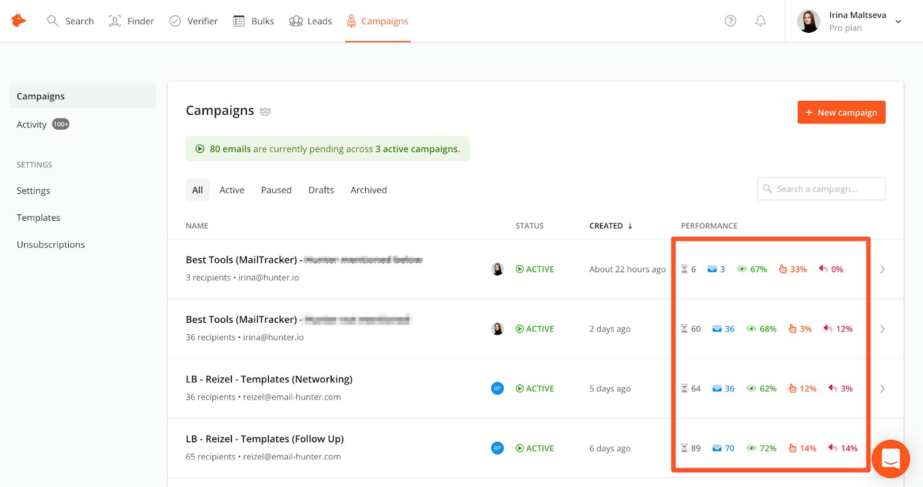Click the New campaign button
Image resolution: width=923 pixels, height=487 pixels.
(x=842, y=112)
